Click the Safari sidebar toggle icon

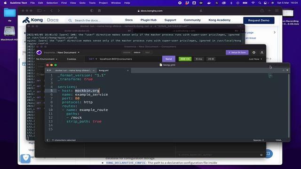point(40,11)
